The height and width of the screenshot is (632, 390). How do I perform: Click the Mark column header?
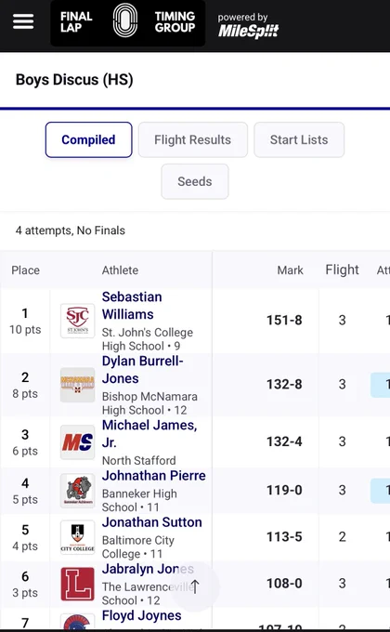click(x=290, y=270)
